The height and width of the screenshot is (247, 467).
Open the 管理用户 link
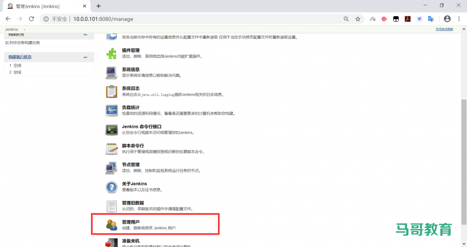click(x=131, y=222)
